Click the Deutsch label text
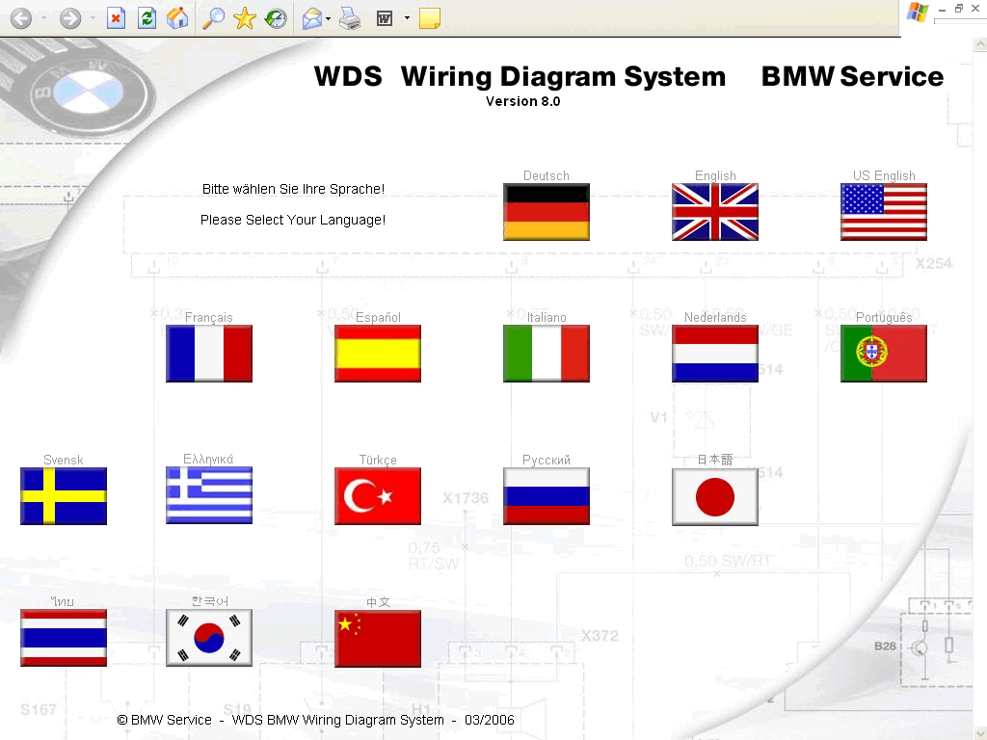987x740 pixels. [x=547, y=175]
